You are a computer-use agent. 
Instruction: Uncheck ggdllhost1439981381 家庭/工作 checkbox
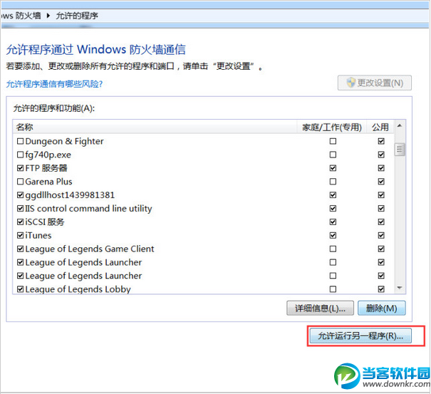[333, 195]
